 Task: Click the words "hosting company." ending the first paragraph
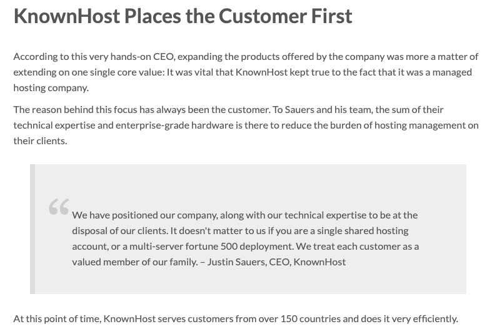click(51, 87)
